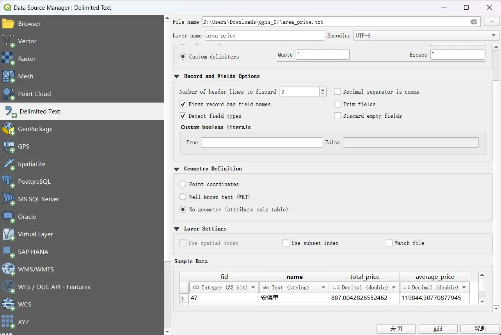Select the PostgreSQL elephant icon
The height and width of the screenshot is (335, 501).
click(x=8, y=181)
